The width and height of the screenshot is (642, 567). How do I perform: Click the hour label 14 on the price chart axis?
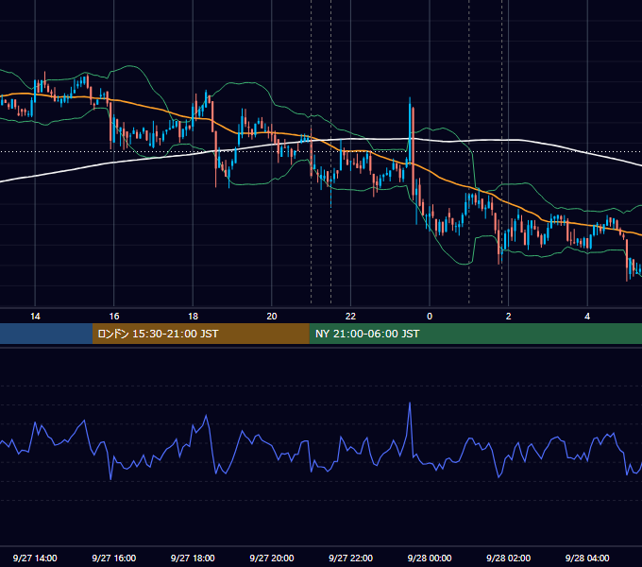(35, 317)
